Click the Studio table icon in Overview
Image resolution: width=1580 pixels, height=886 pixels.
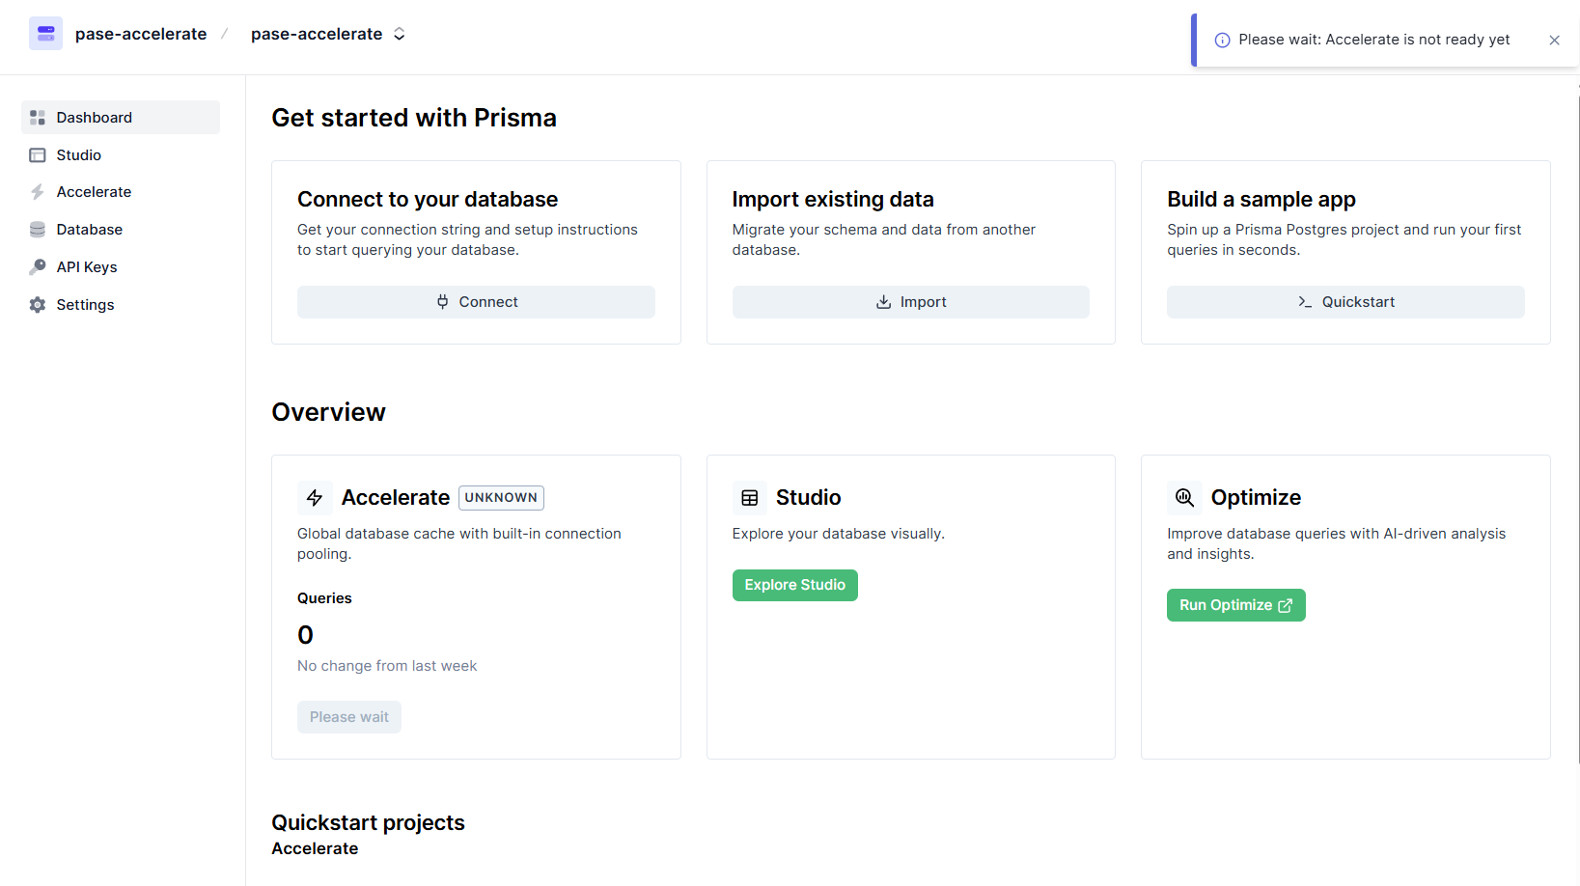[750, 498]
